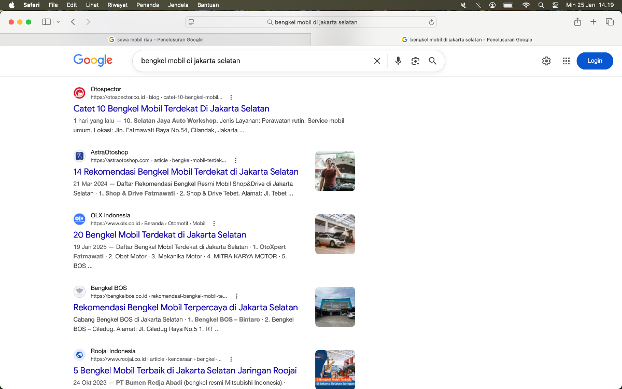Viewport: 622px width, 389px height.
Task: Open Google quick settings gear
Action: click(x=546, y=61)
